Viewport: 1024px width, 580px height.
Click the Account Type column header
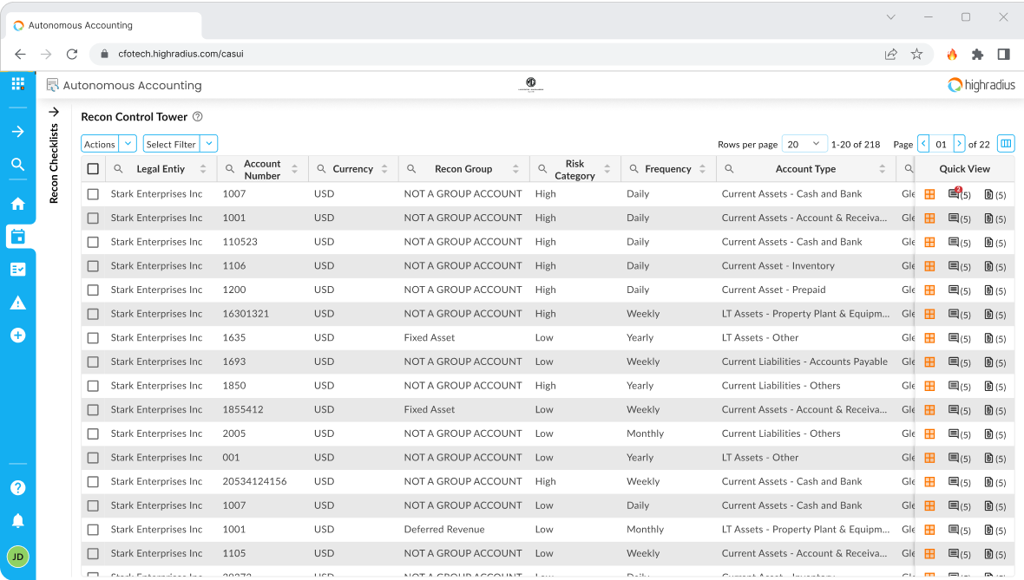tap(805, 169)
